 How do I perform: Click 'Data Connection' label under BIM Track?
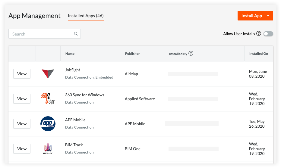(79, 152)
